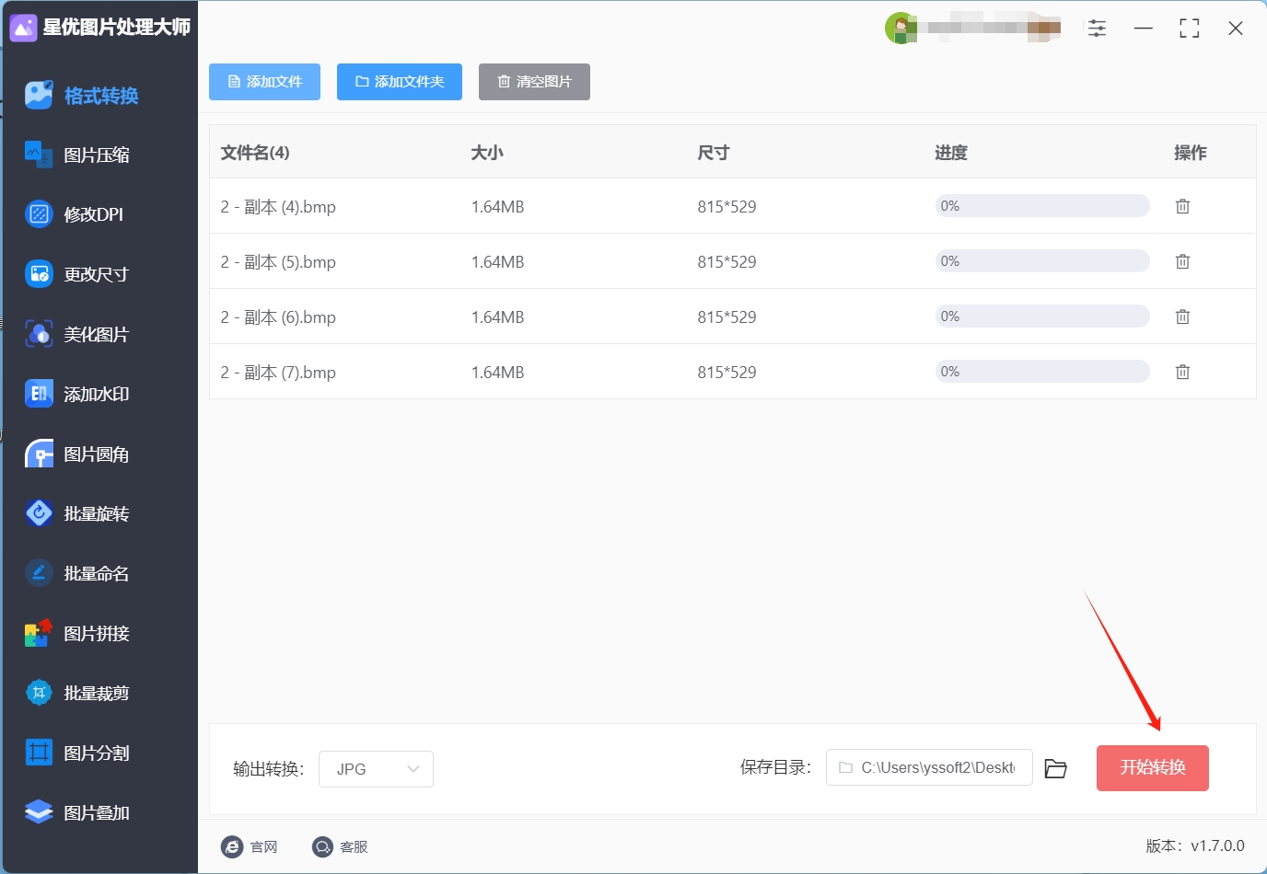
Task: Click the 添加水印 stamp icon
Action: pos(39,394)
